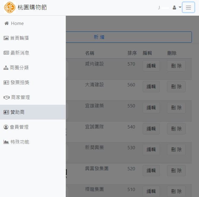199x197 pixels.
Task: Edit the 新潤興業 row
Action: tap(151, 150)
